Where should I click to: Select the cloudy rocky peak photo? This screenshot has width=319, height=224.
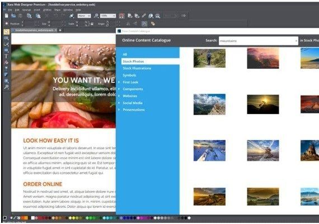(x=209, y=104)
